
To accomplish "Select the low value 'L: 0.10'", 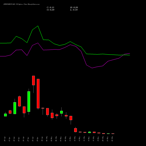I will coord(74,10).
